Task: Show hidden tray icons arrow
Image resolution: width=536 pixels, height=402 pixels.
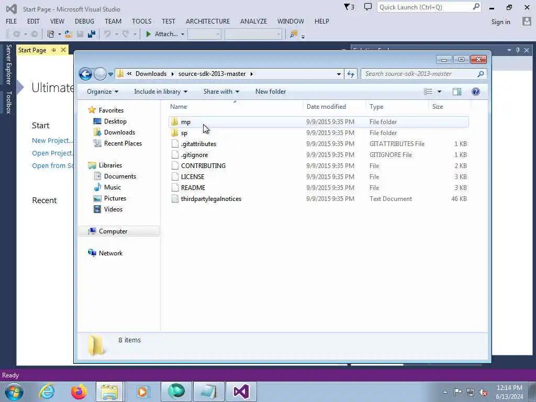Action: 445,393
